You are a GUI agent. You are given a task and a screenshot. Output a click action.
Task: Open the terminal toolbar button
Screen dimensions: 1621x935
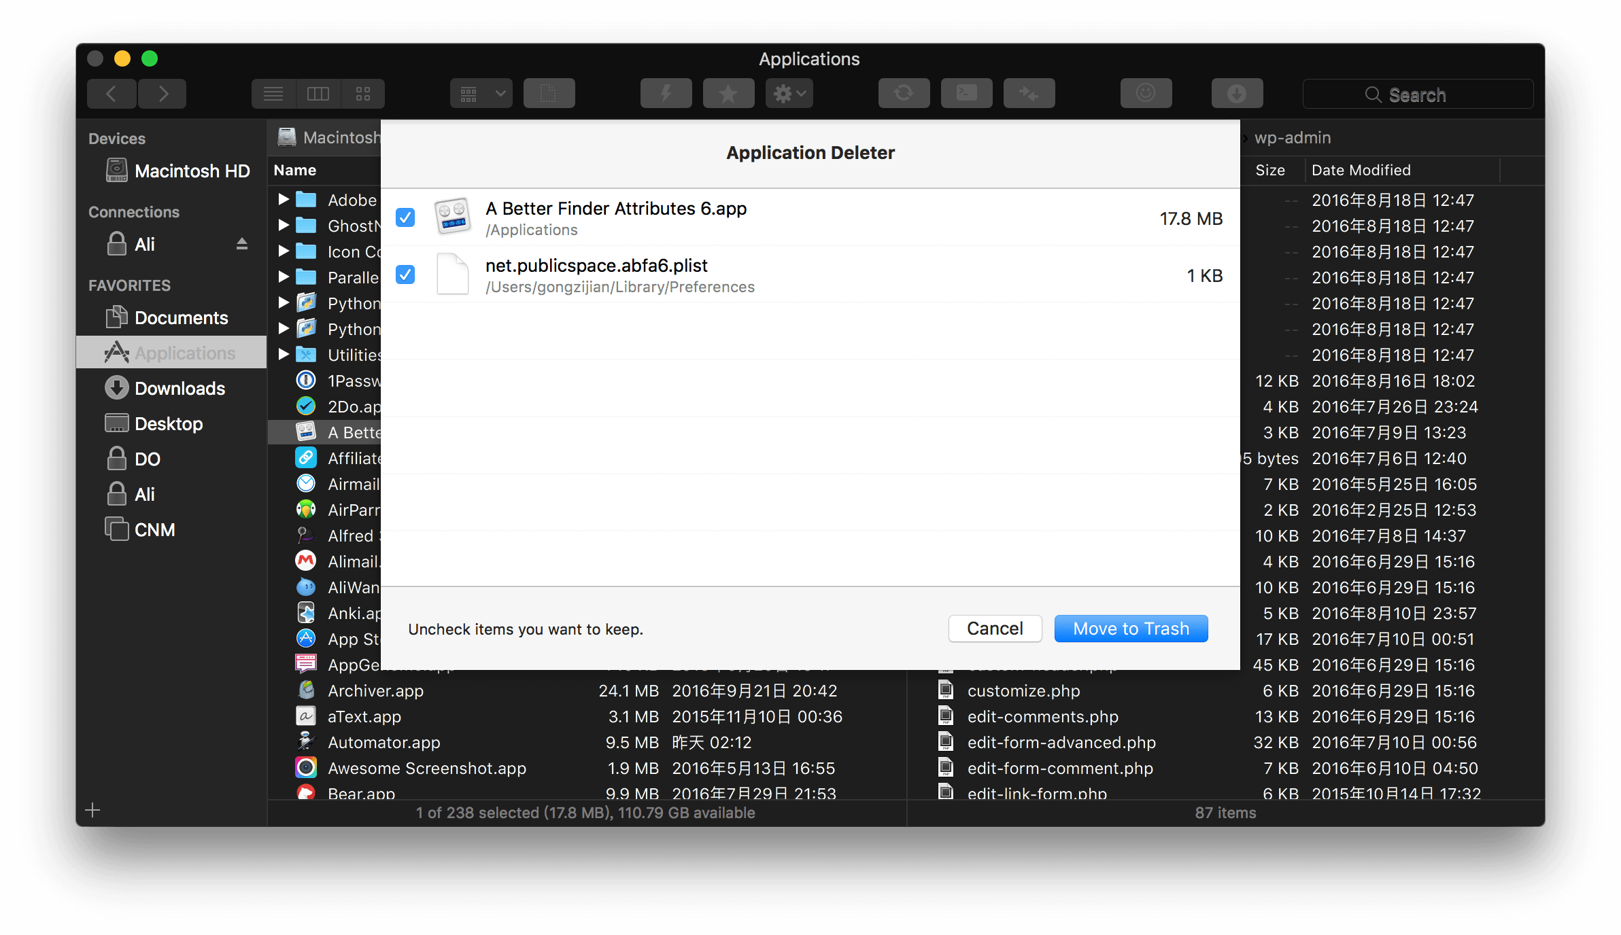pyautogui.click(x=966, y=94)
